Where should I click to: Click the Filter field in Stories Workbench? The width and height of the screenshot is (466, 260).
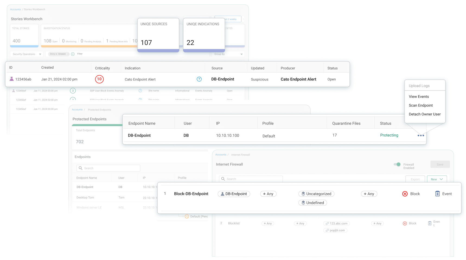(80, 54)
